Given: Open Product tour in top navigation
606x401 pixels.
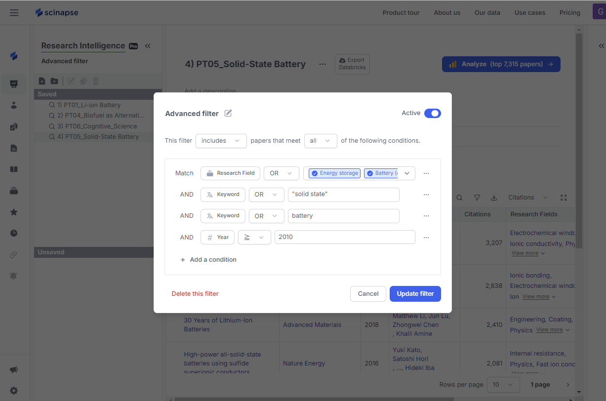Looking at the screenshot, I should coord(401,13).
